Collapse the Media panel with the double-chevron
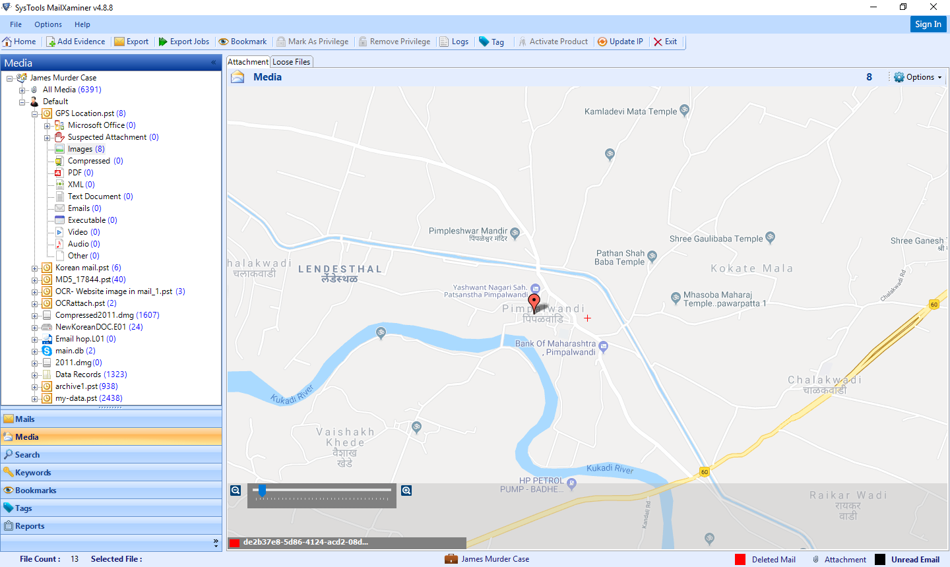The width and height of the screenshot is (950, 567). coord(213,63)
